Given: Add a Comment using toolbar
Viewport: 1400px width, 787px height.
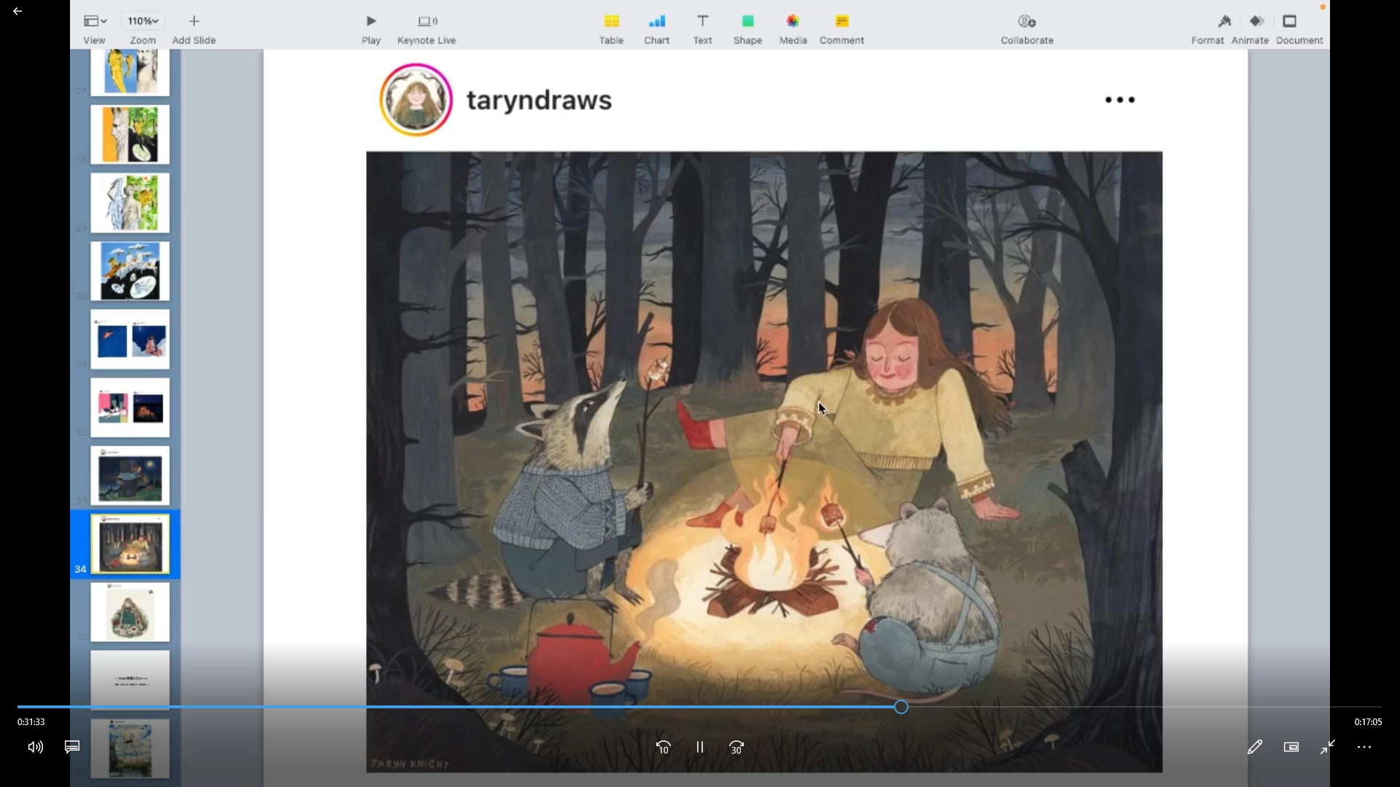Looking at the screenshot, I should click(841, 22).
